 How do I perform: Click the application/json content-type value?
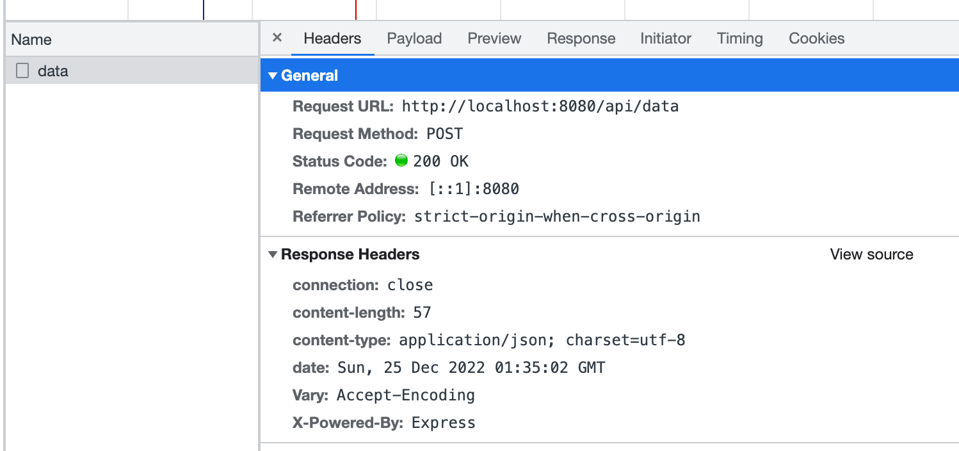(542, 340)
